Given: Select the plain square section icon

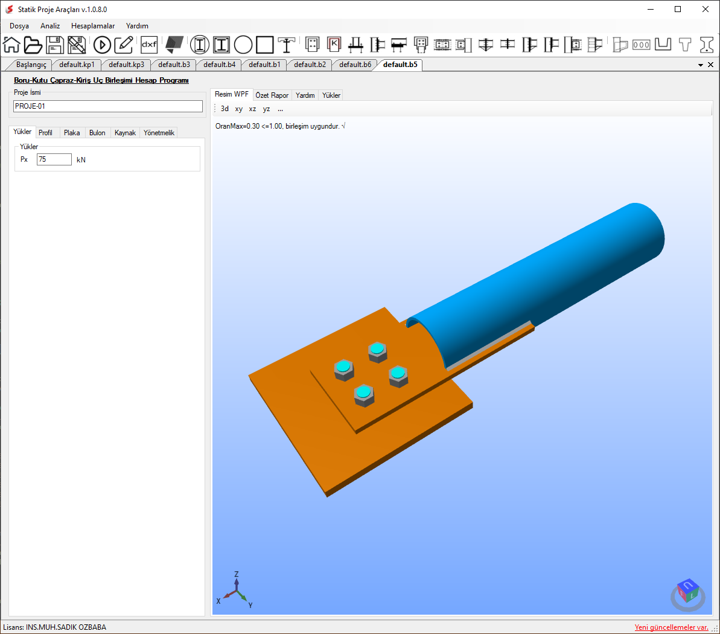Looking at the screenshot, I should coord(265,45).
